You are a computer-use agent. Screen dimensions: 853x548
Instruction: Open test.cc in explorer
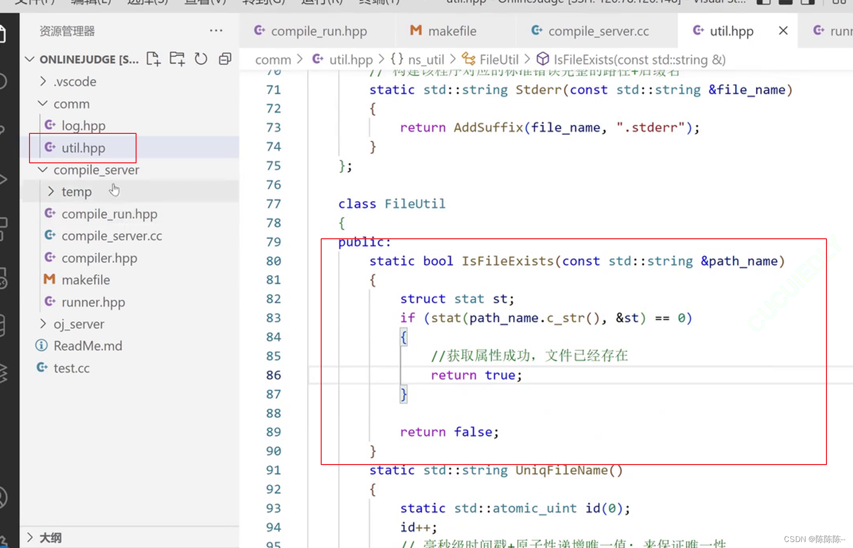click(130, 368)
